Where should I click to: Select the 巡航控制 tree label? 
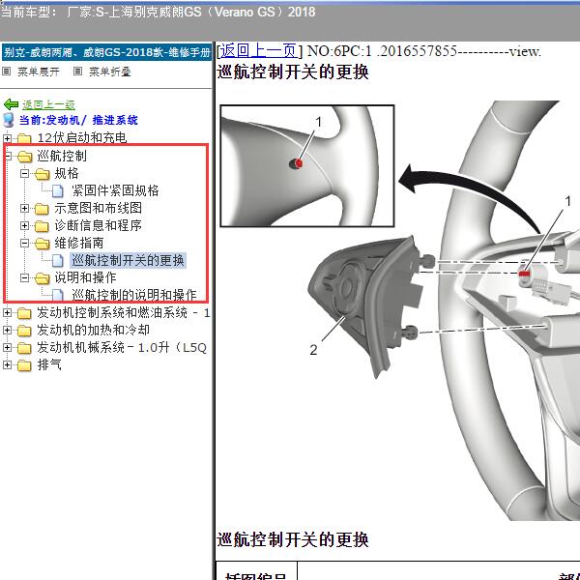(x=62, y=156)
